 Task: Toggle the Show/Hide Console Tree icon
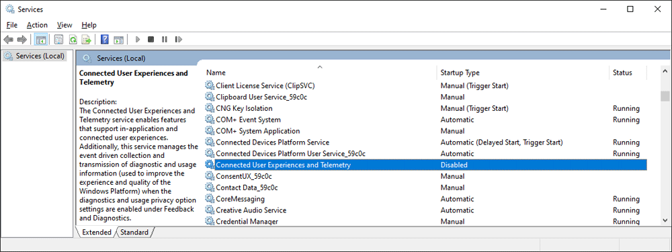[x=41, y=40]
